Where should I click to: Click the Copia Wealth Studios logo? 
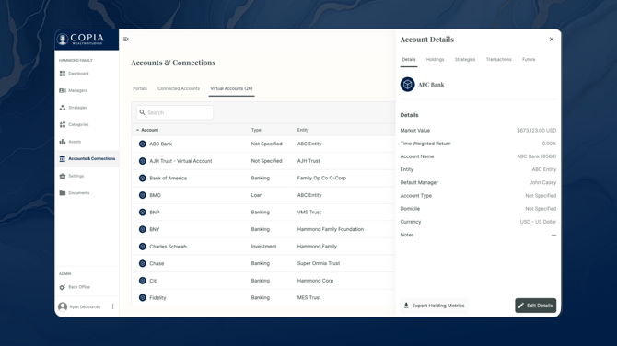(x=80, y=39)
